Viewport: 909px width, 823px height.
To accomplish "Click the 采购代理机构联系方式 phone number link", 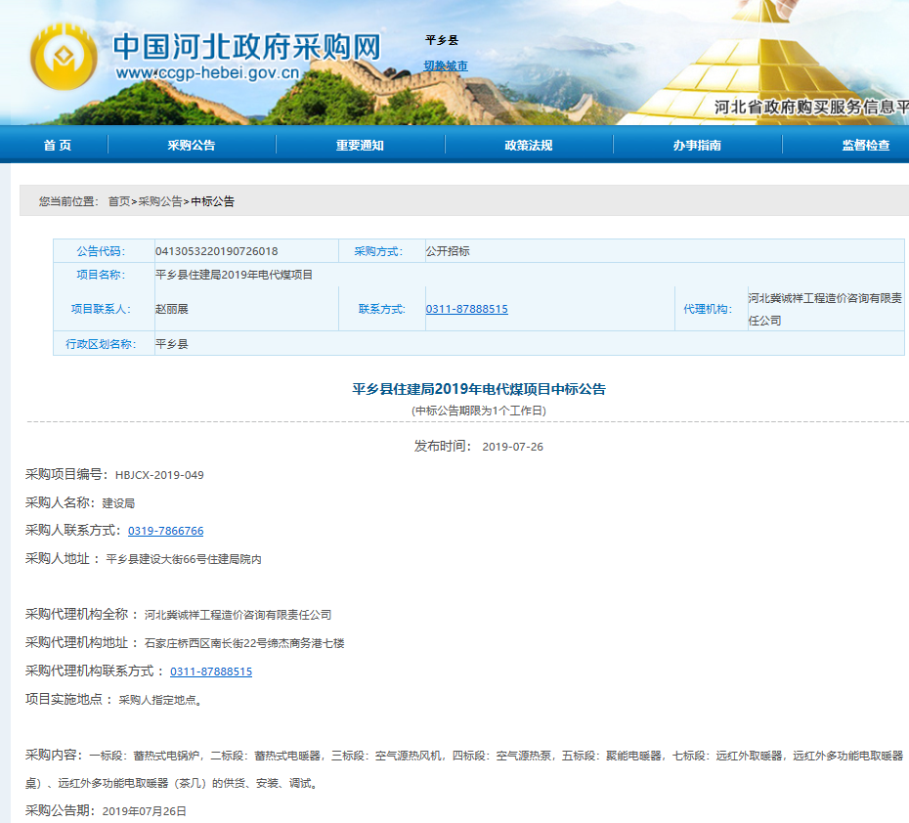I will 211,671.
